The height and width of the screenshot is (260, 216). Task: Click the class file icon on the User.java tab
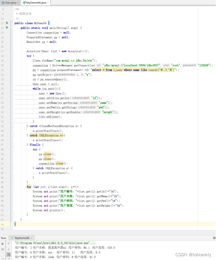(x=3, y=2)
